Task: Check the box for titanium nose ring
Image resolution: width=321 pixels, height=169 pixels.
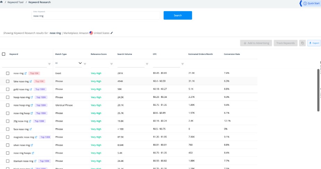Action: click(8, 161)
